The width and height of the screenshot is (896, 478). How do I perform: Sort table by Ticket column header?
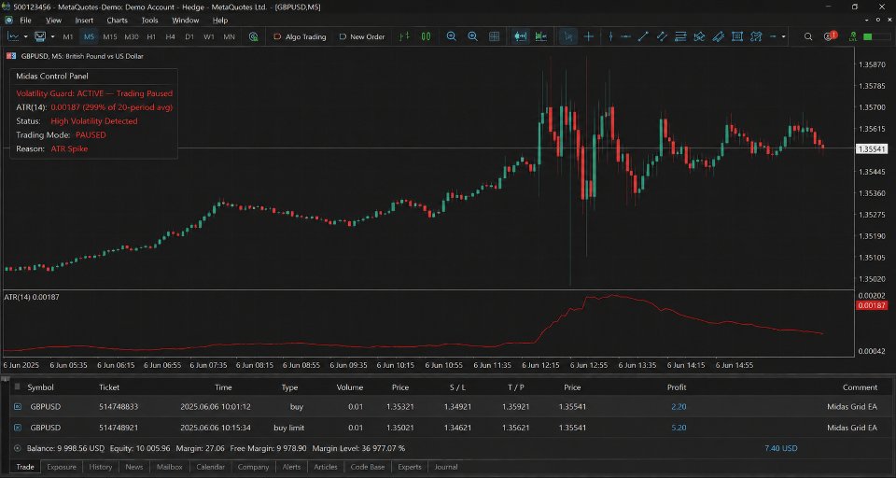coord(109,387)
